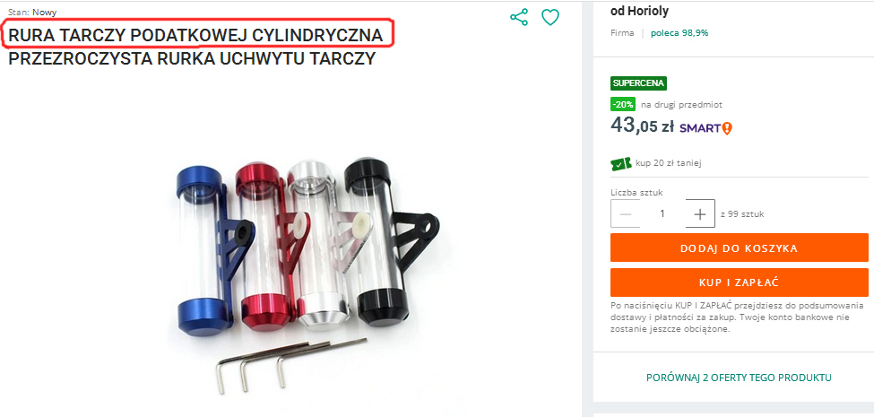Click the blue tube in product photo

click(x=203, y=251)
